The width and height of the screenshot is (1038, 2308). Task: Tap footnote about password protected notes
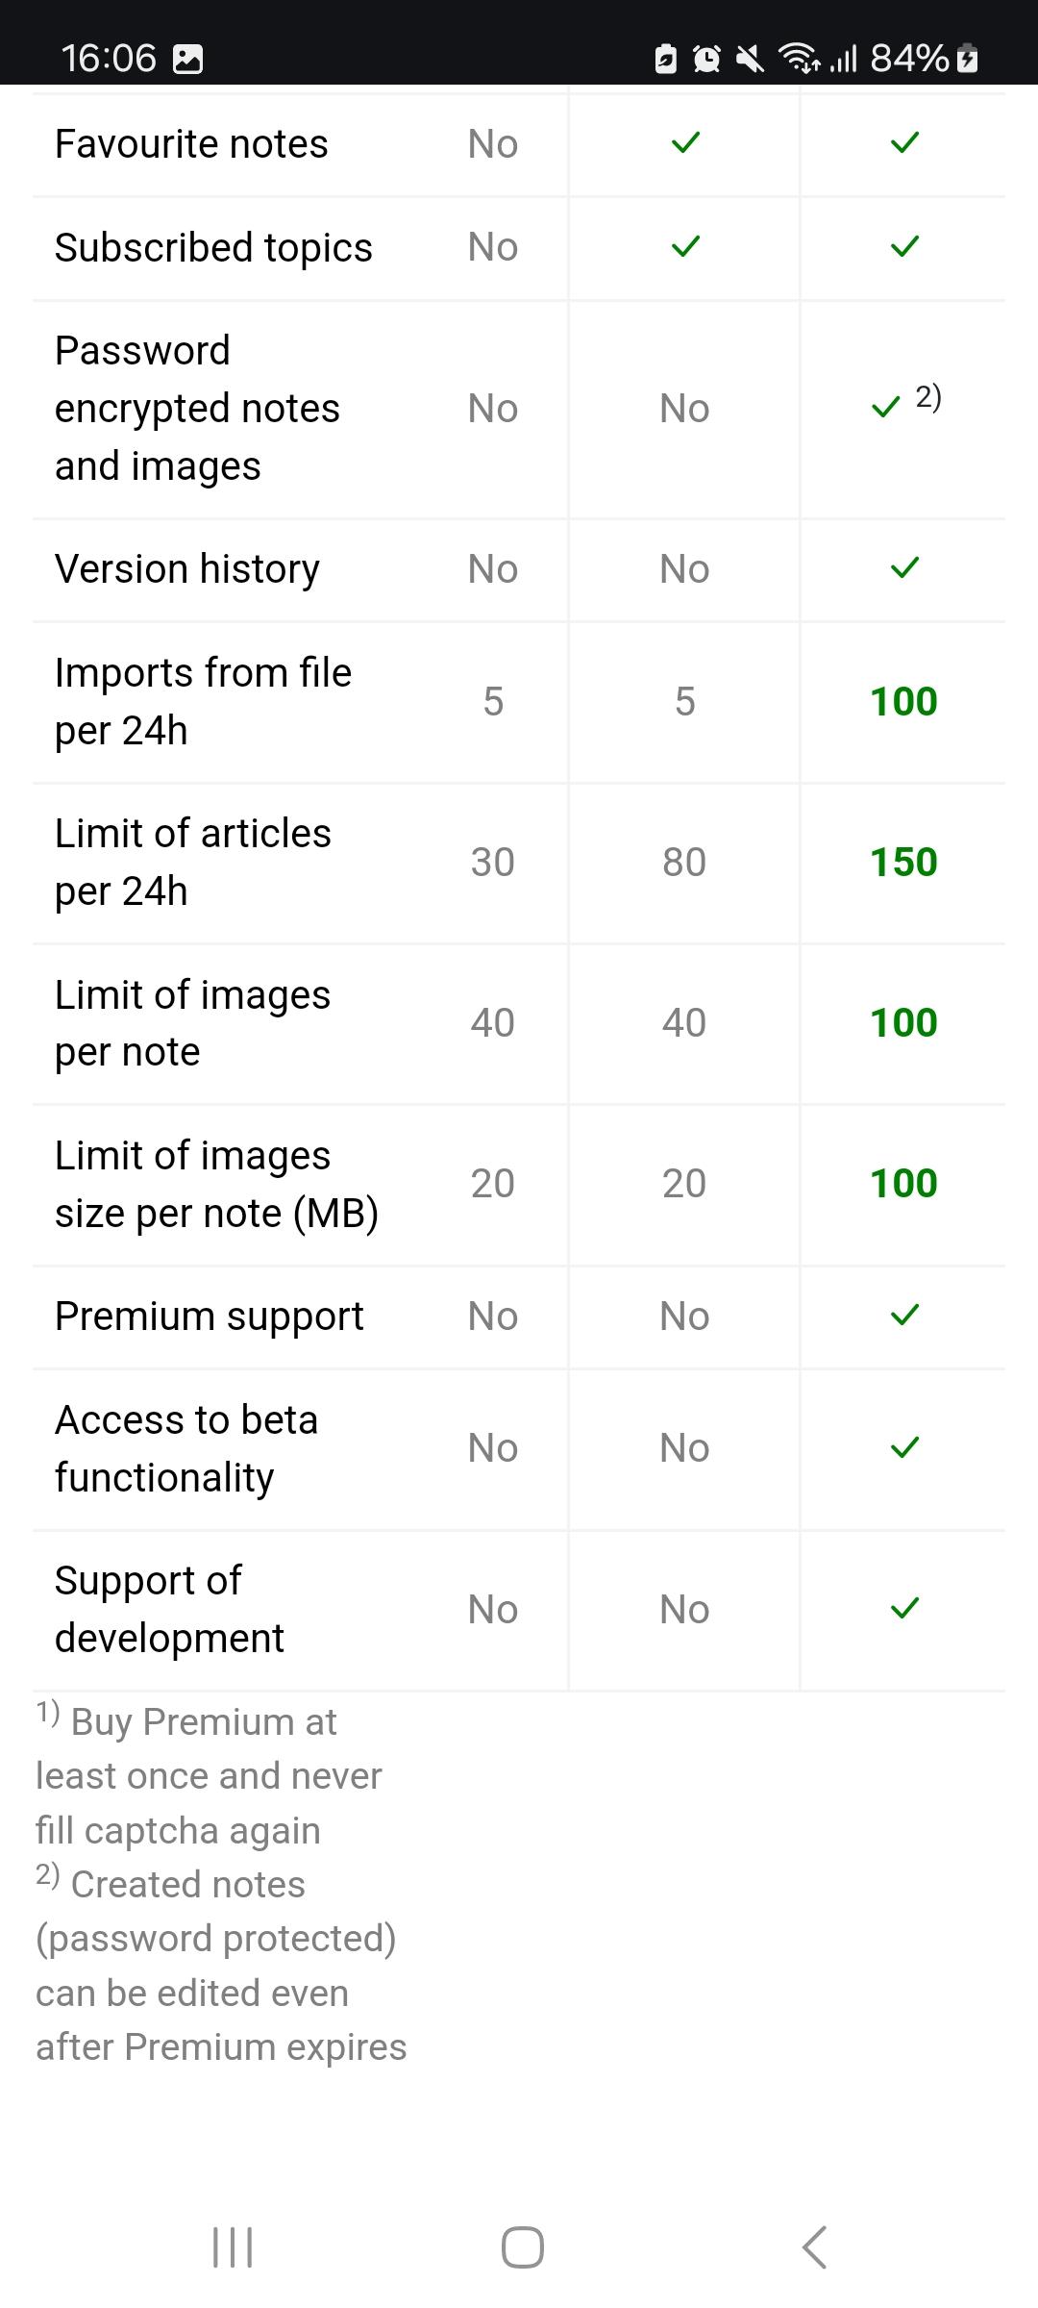pos(221,1965)
